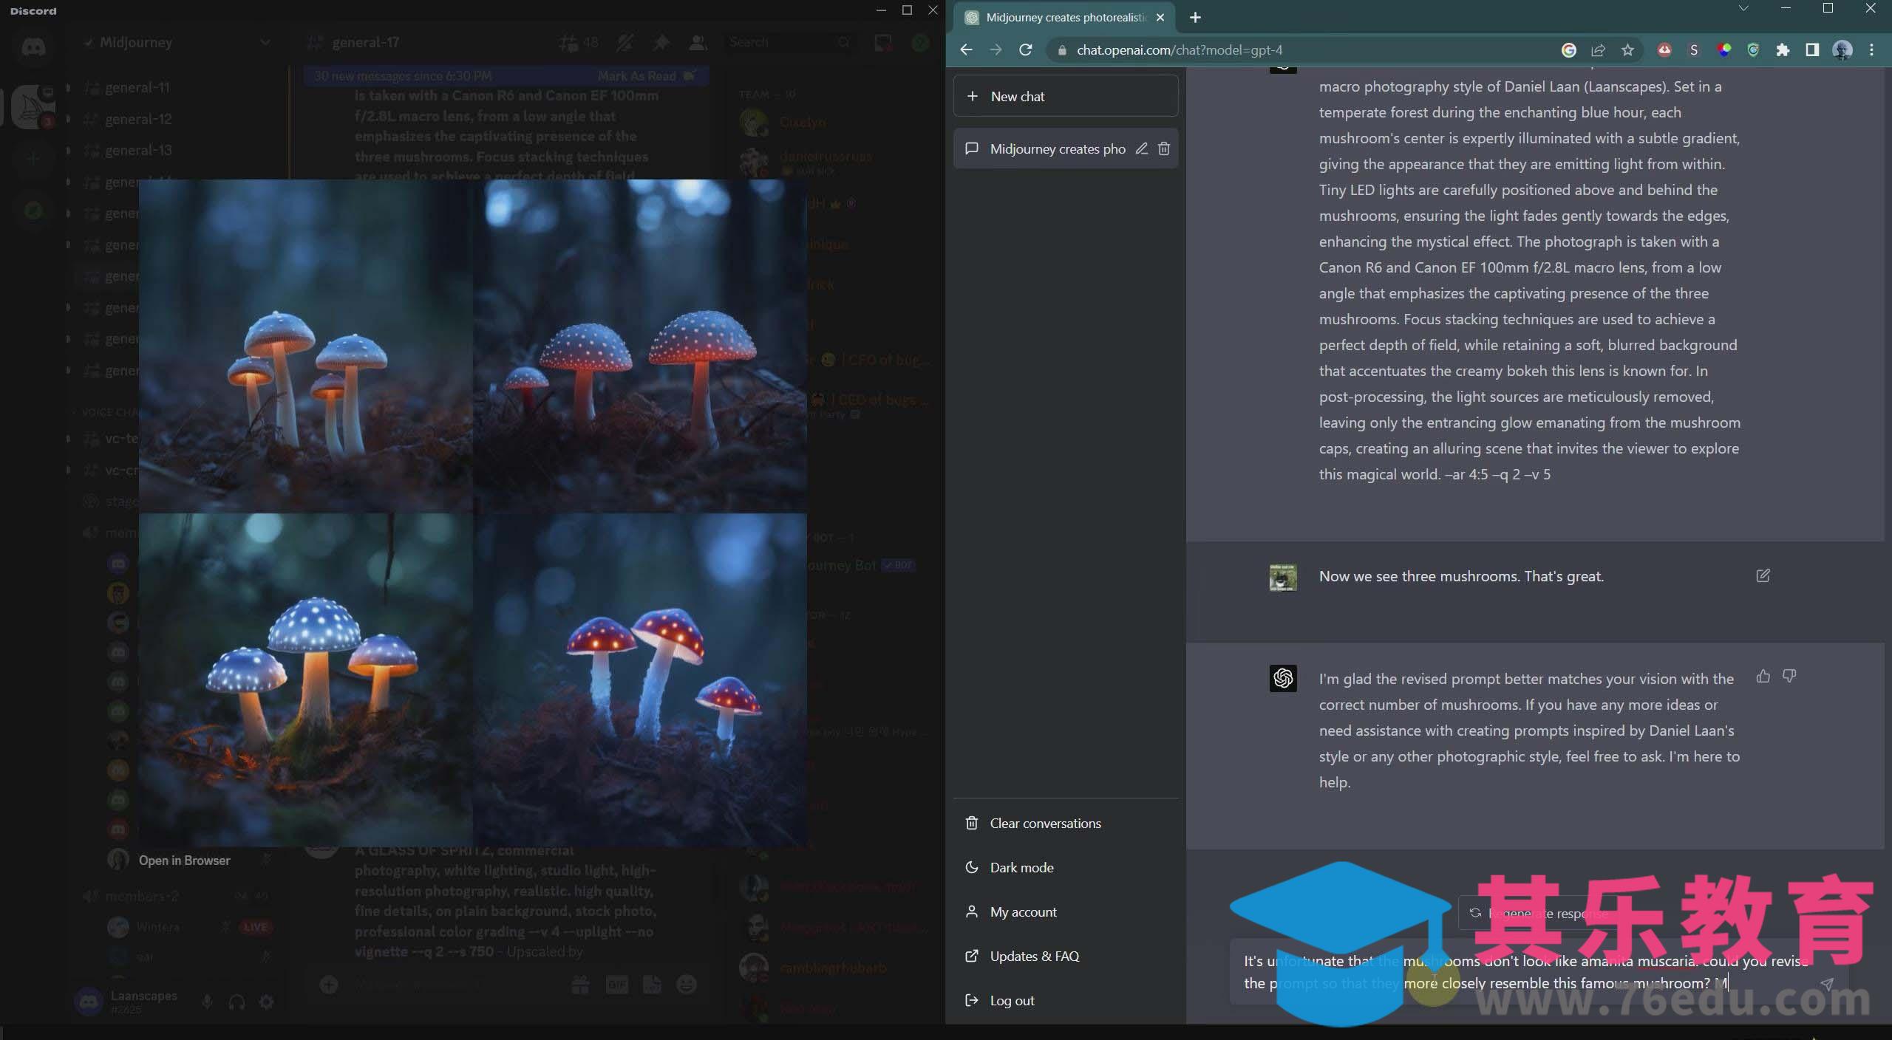Edit the 'Now we see three mushrooms' message
The height and width of the screenshot is (1040, 1892).
click(x=1763, y=575)
